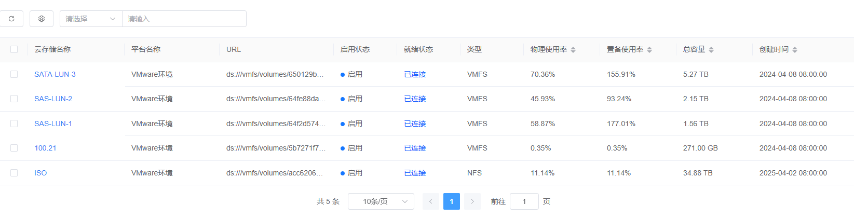Open the 请选择 filter dropdown
854x218 pixels.
91,19
